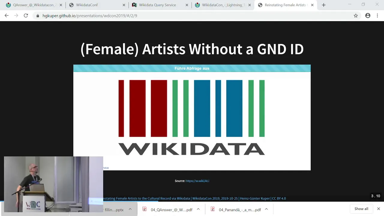This screenshot has height=216, width=384.
Task: Click the speaker webcam video overlay
Action: pyautogui.click(x=53, y=184)
